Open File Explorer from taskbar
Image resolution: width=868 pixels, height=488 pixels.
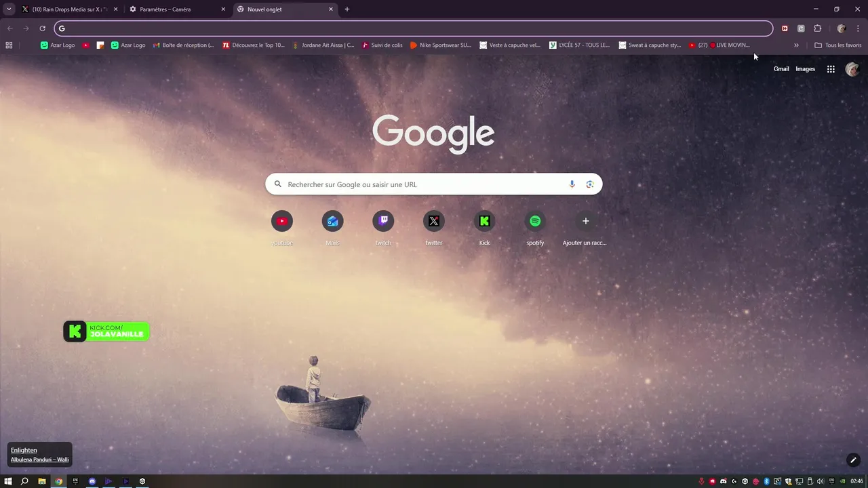(42, 481)
